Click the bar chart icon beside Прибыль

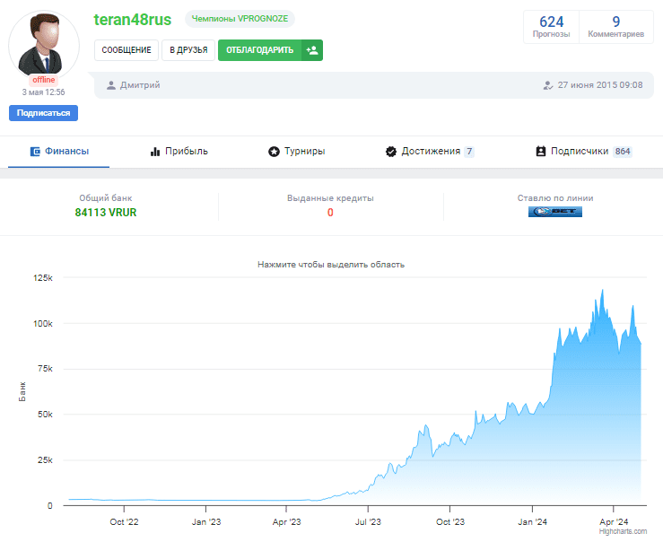[x=155, y=152]
